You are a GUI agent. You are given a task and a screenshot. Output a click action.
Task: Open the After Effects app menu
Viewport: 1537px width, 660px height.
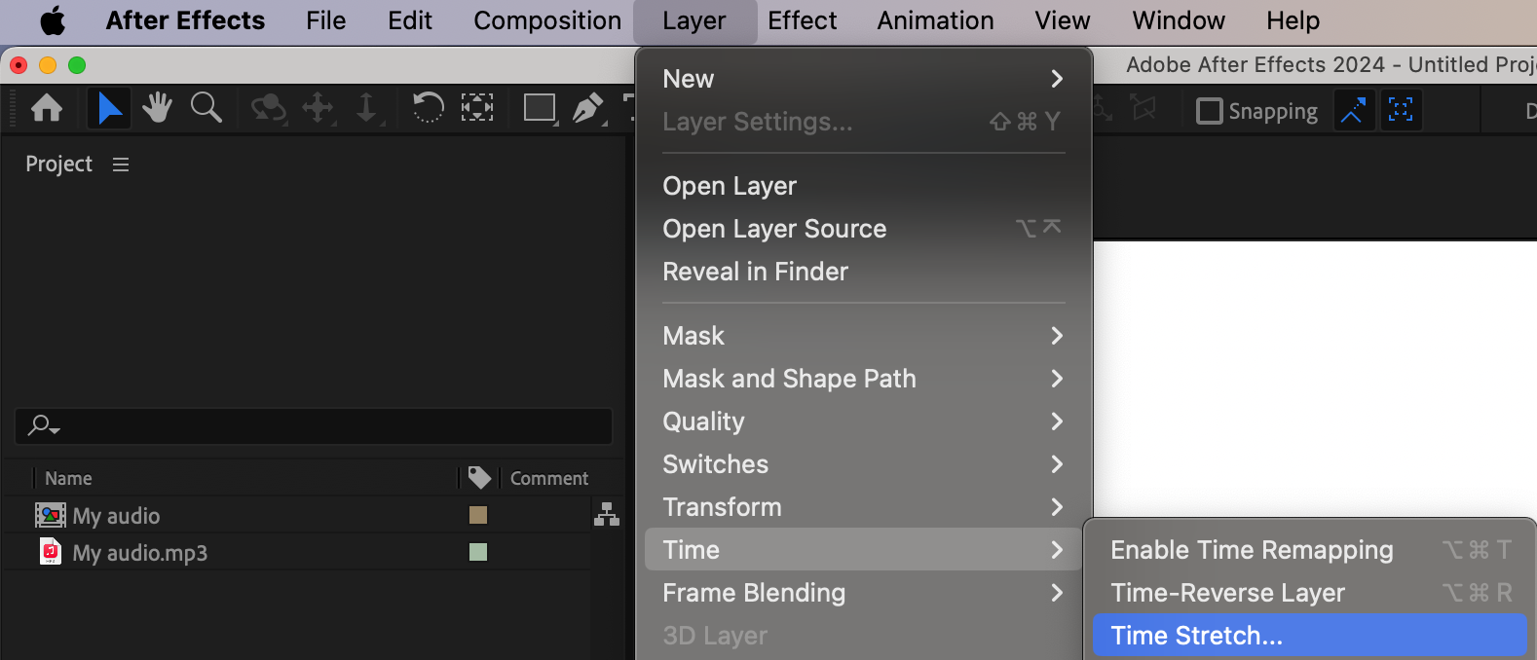[185, 20]
